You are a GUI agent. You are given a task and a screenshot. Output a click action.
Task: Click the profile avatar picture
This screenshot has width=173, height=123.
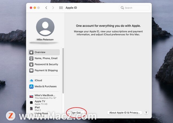pos(45,27)
